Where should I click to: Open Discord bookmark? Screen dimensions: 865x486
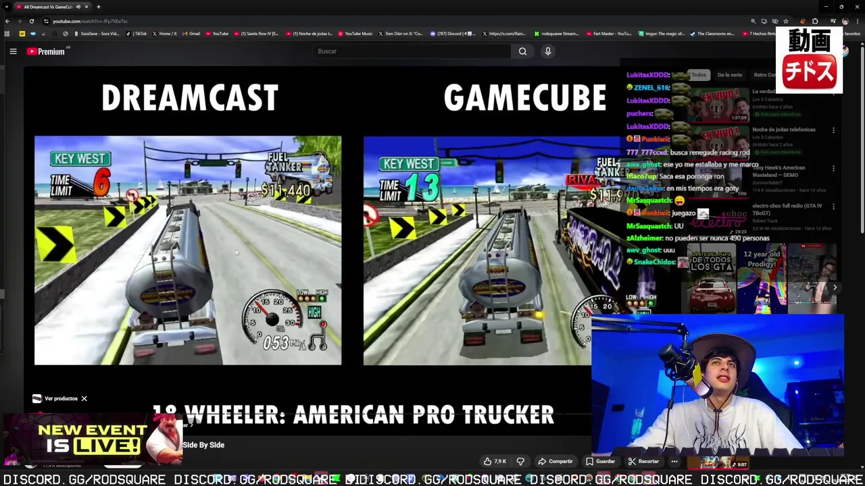[x=453, y=33]
